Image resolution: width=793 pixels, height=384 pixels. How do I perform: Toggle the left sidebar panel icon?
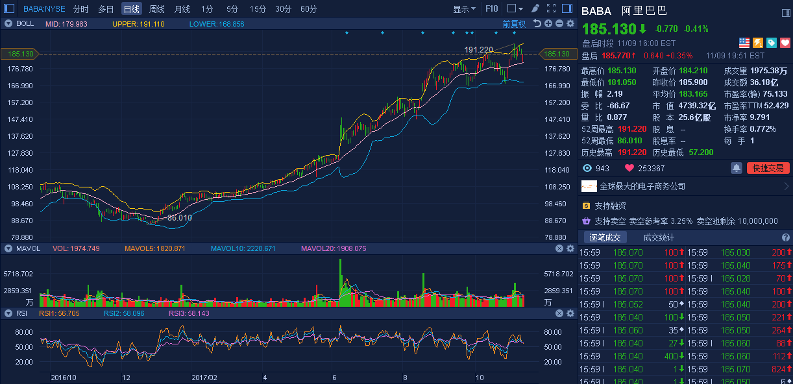(x=9, y=9)
